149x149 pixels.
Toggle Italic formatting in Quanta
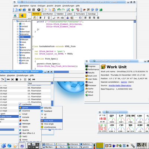click(45, 18)
